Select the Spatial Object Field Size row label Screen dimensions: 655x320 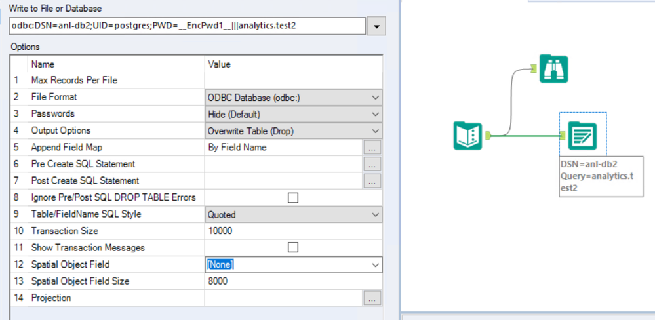pos(80,281)
